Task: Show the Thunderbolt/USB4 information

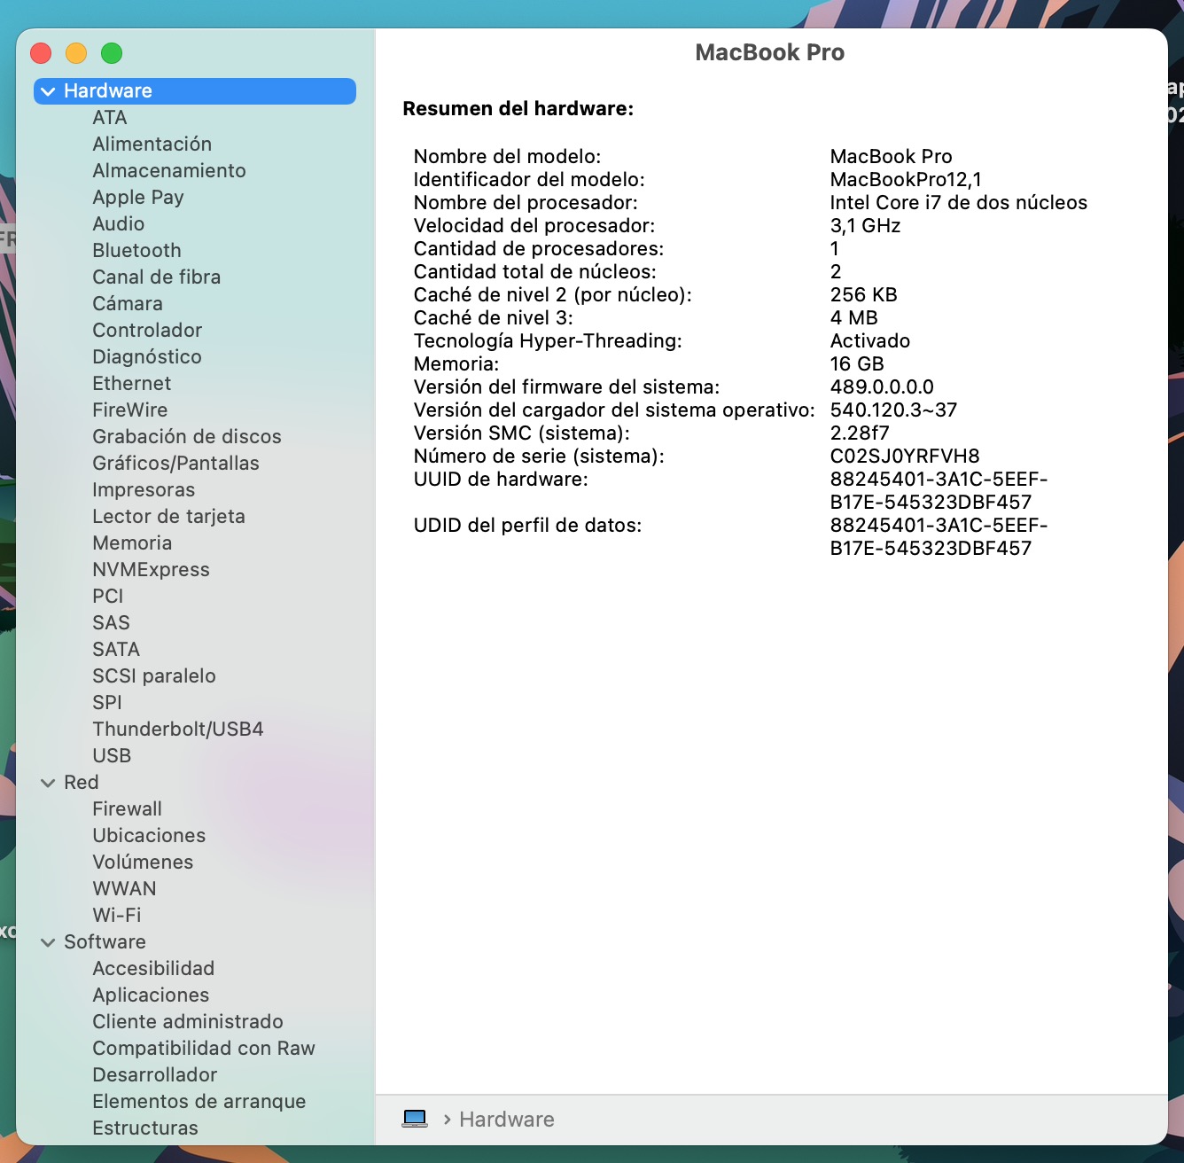Action: coord(178,730)
